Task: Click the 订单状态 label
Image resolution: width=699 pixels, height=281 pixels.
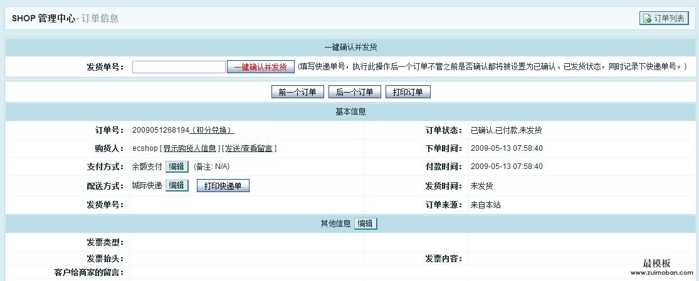Action: tap(444, 130)
